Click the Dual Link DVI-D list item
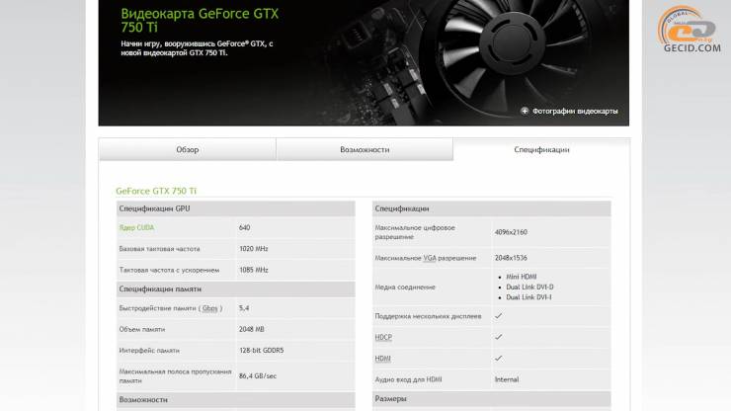This screenshot has width=731, height=411. click(x=529, y=287)
